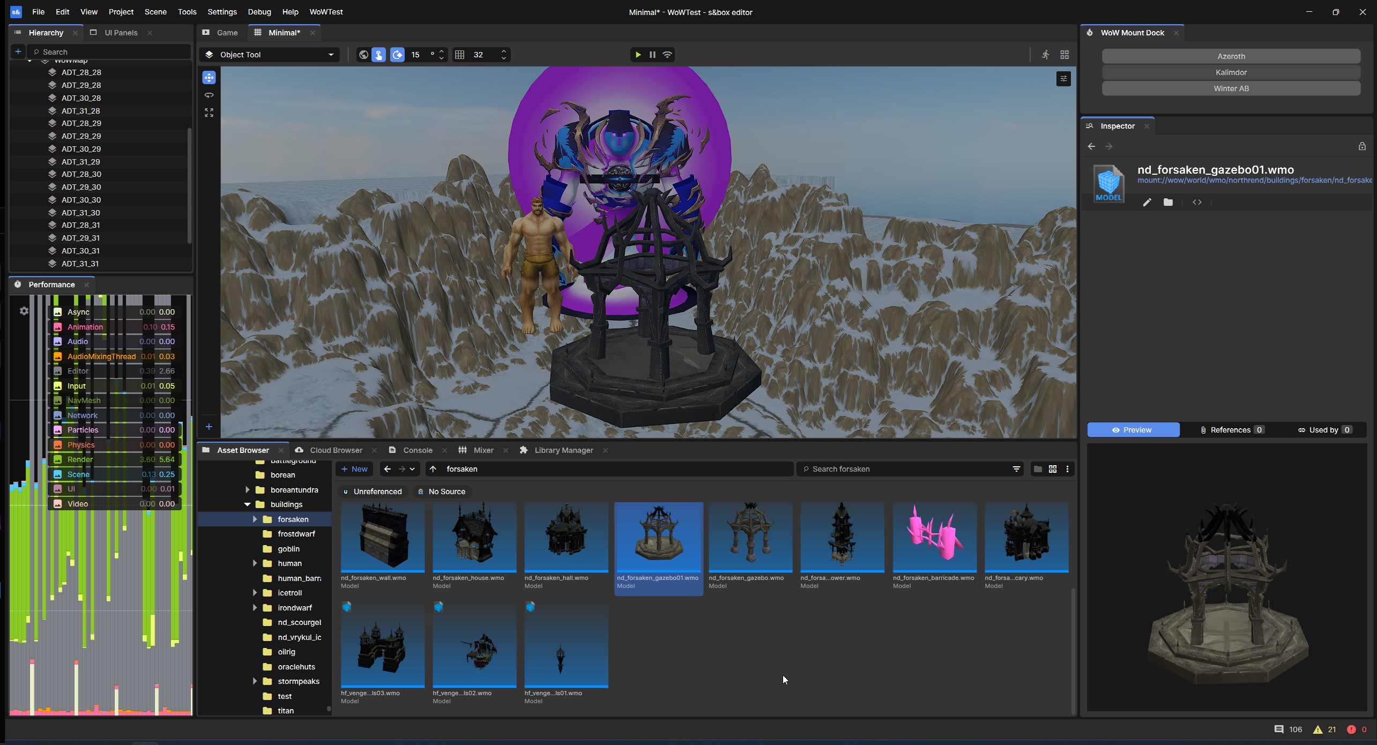Toggle the Unreferenced filter chip
This screenshot has height=745, width=1377.
373,491
